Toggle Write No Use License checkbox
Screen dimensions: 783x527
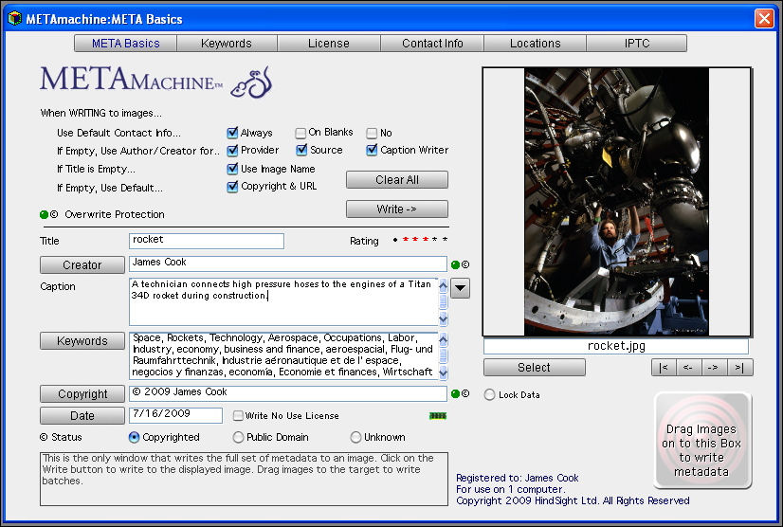tap(238, 416)
